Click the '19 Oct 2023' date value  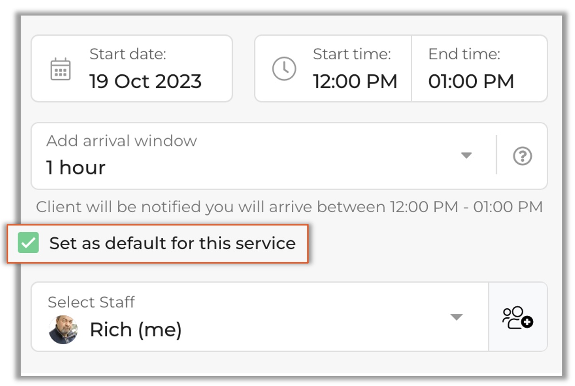(145, 81)
